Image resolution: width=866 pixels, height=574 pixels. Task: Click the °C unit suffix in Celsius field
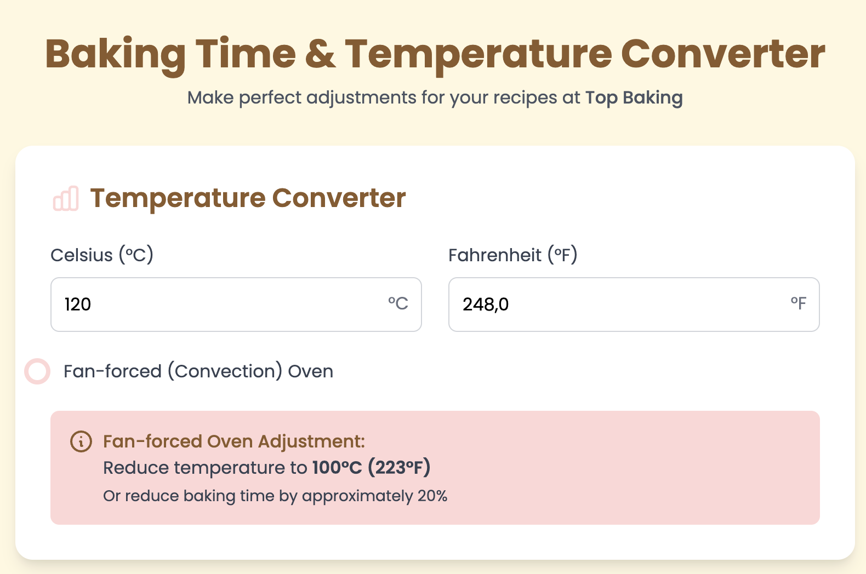[x=398, y=303]
